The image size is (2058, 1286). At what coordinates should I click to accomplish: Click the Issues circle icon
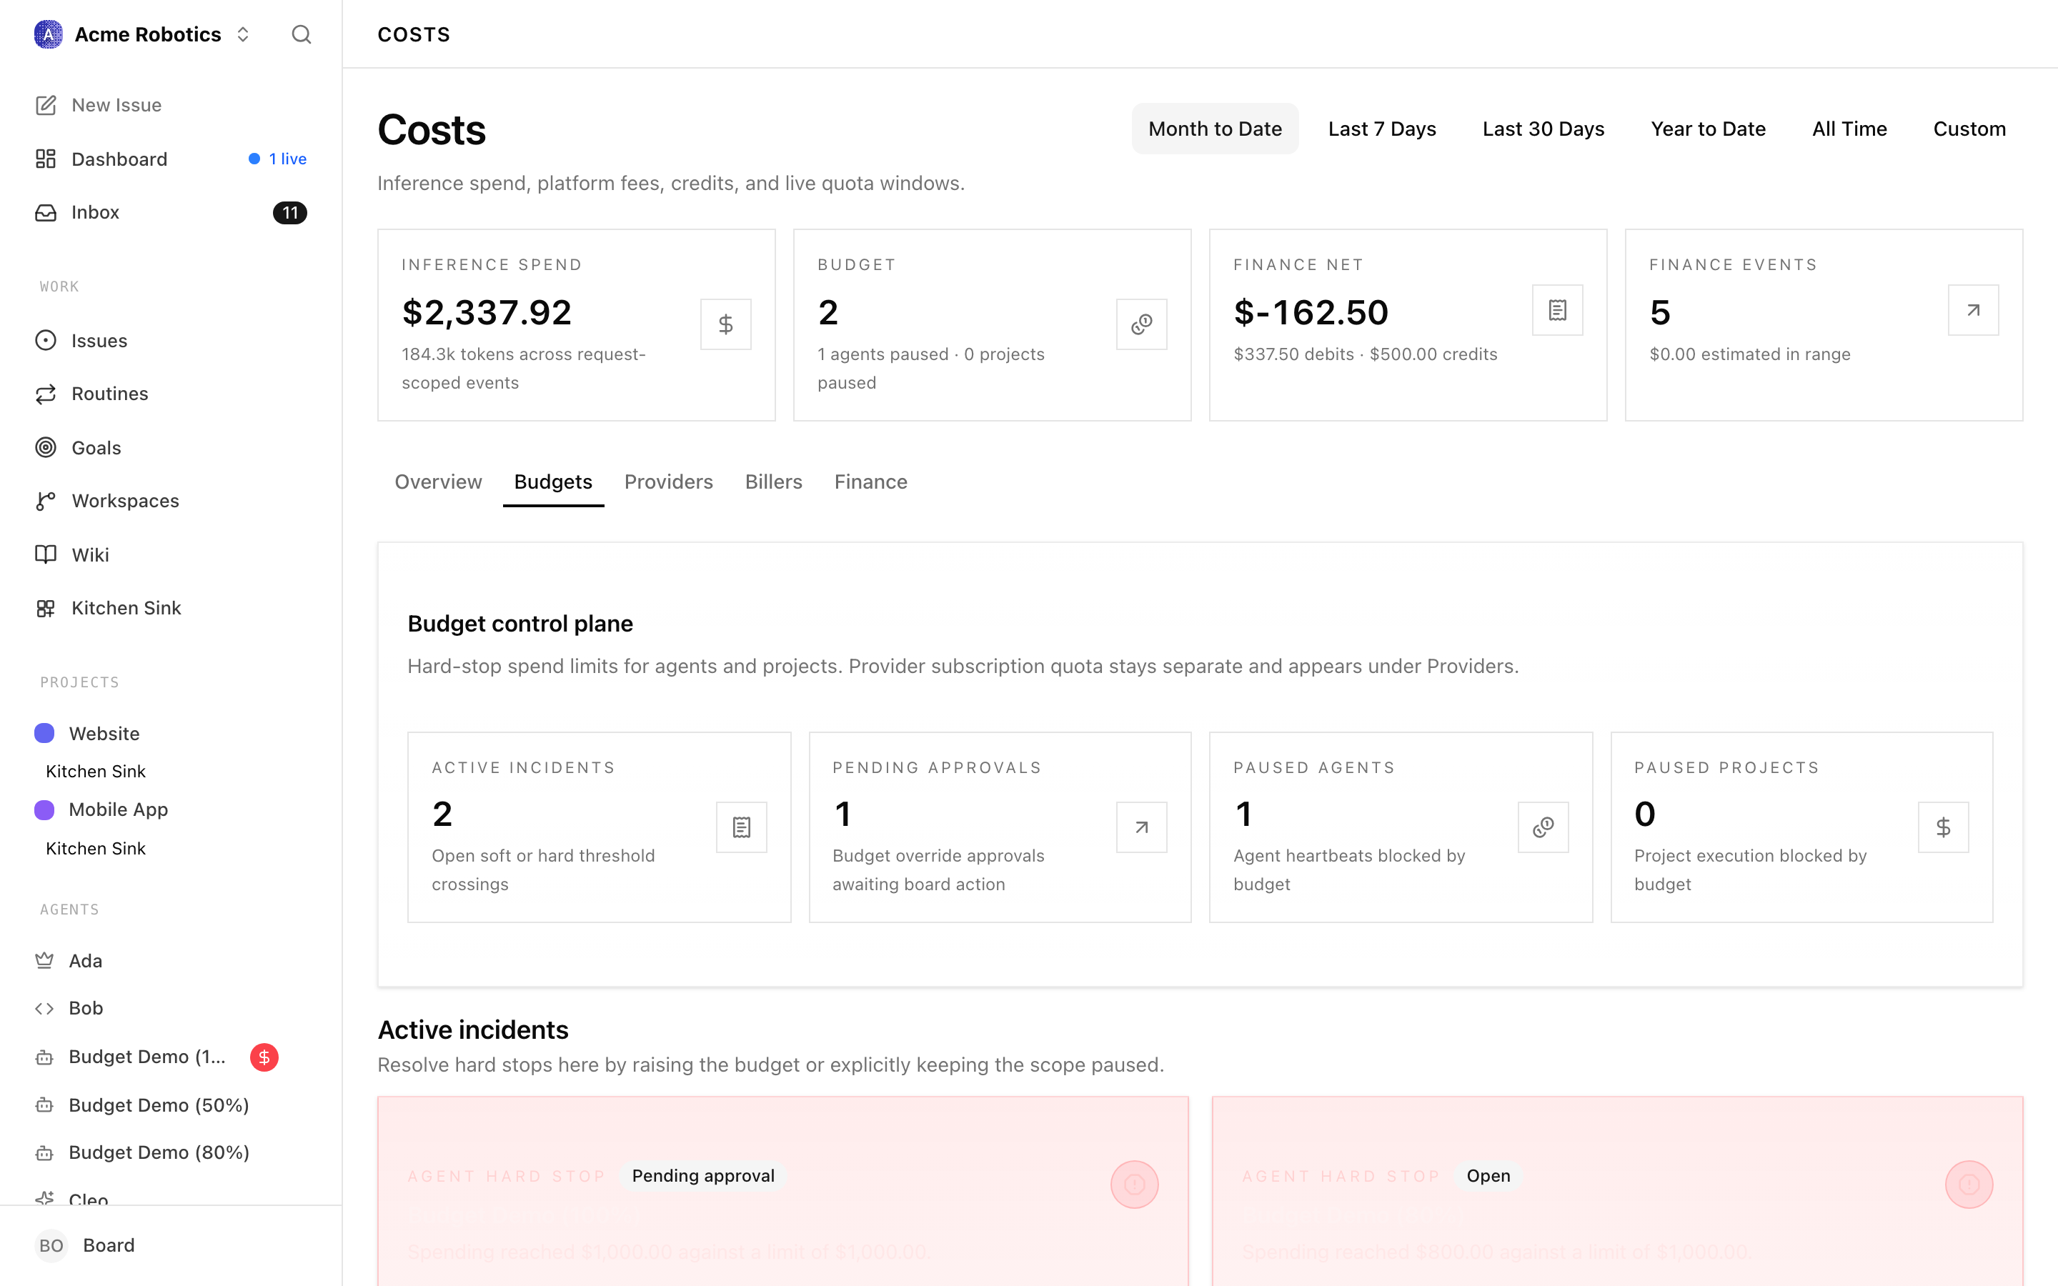pos(46,340)
